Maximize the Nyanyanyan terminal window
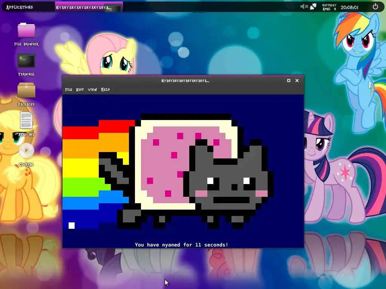 (x=288, y=81)
